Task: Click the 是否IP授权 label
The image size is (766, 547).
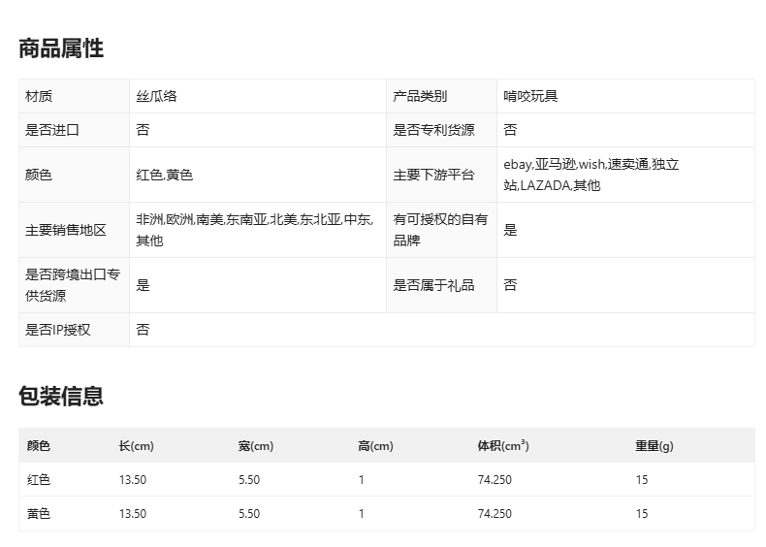Action: click(58, 330)
